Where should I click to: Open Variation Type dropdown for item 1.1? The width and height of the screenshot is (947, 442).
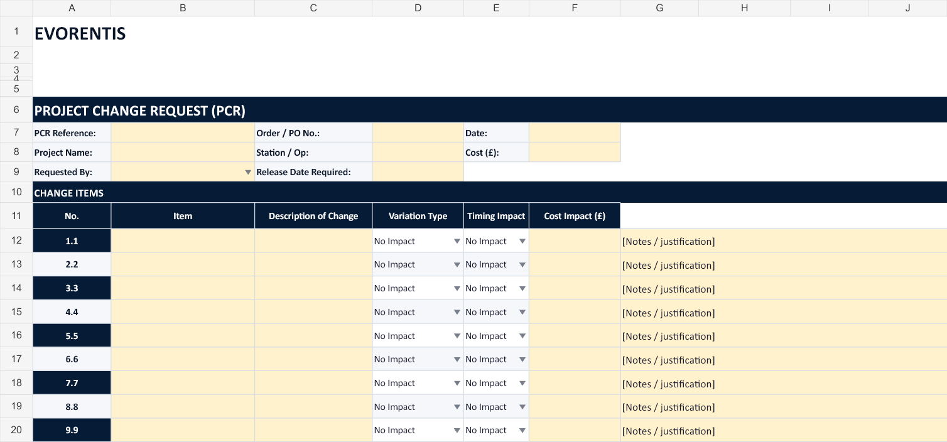457,241
